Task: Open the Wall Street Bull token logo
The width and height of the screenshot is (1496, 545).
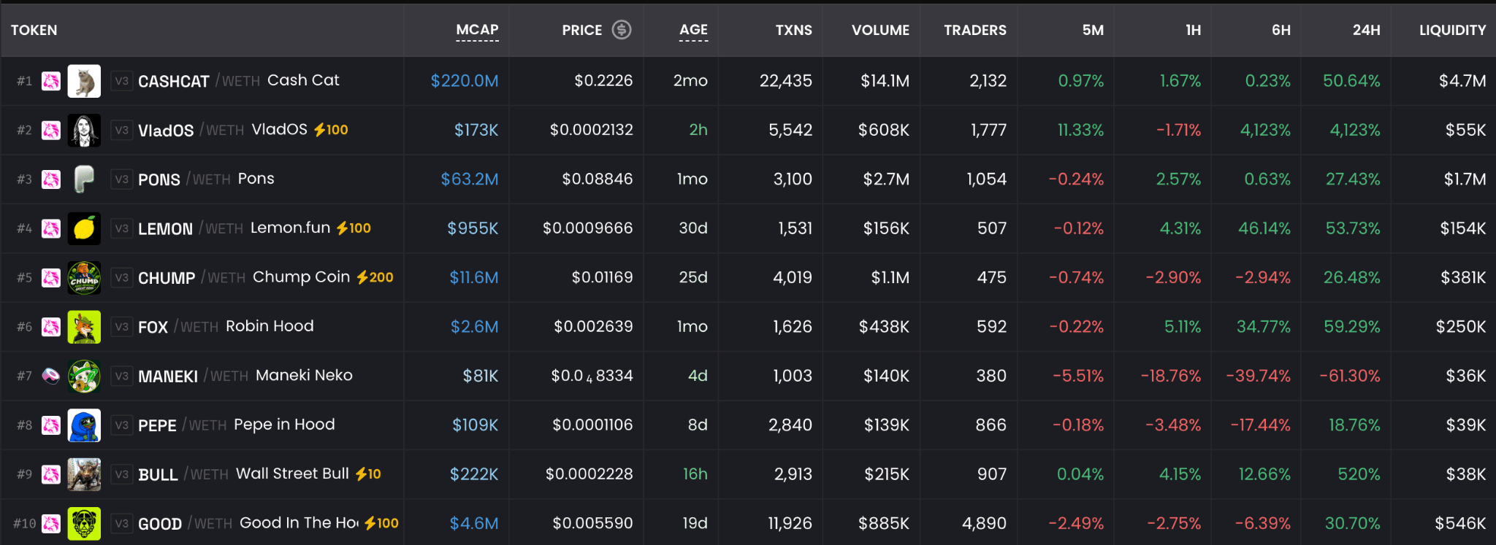Action: pos(84,474)
